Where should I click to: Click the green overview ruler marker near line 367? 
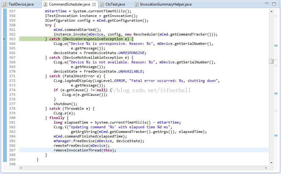coord(276,60)
